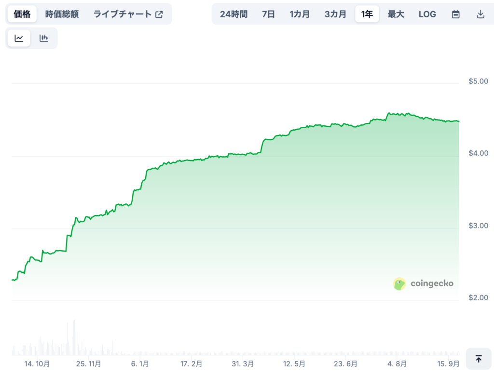This screenshot has width=494, height=376.
Task: Click the 6. 1月 date axis label
Action: point(140,363)
